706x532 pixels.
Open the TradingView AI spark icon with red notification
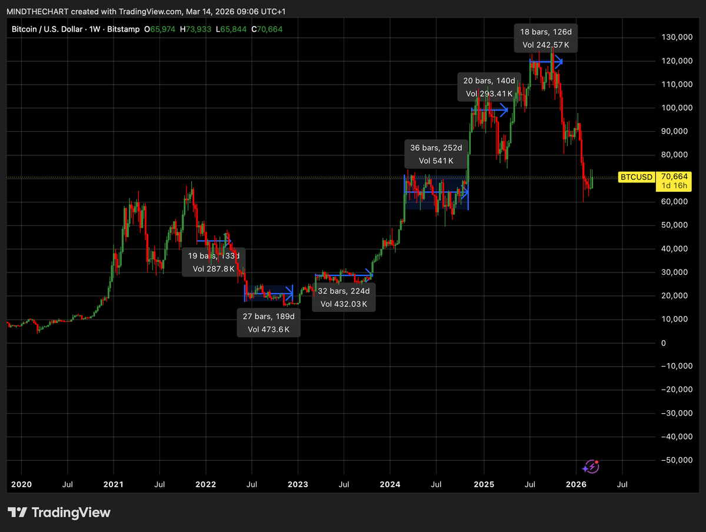(x=590, y=467)
